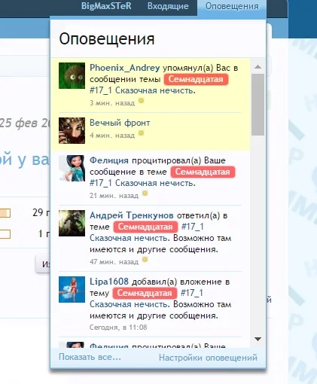Image resolution: width=317 pixels, height=384 pixels.
Task: Open Сказочная нечисть thread in Phoenix_Andrey's notification
Action: pos(142,90)
